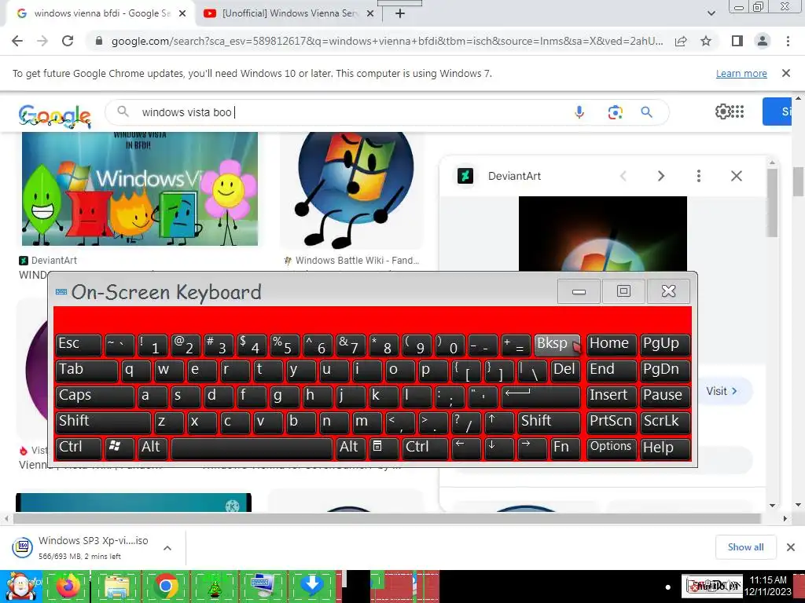Image resolution: width=805 pixels, height=603 pixels.
Task: Click the space bar on On-Screen Keyboard
Action: coord(252,448)
